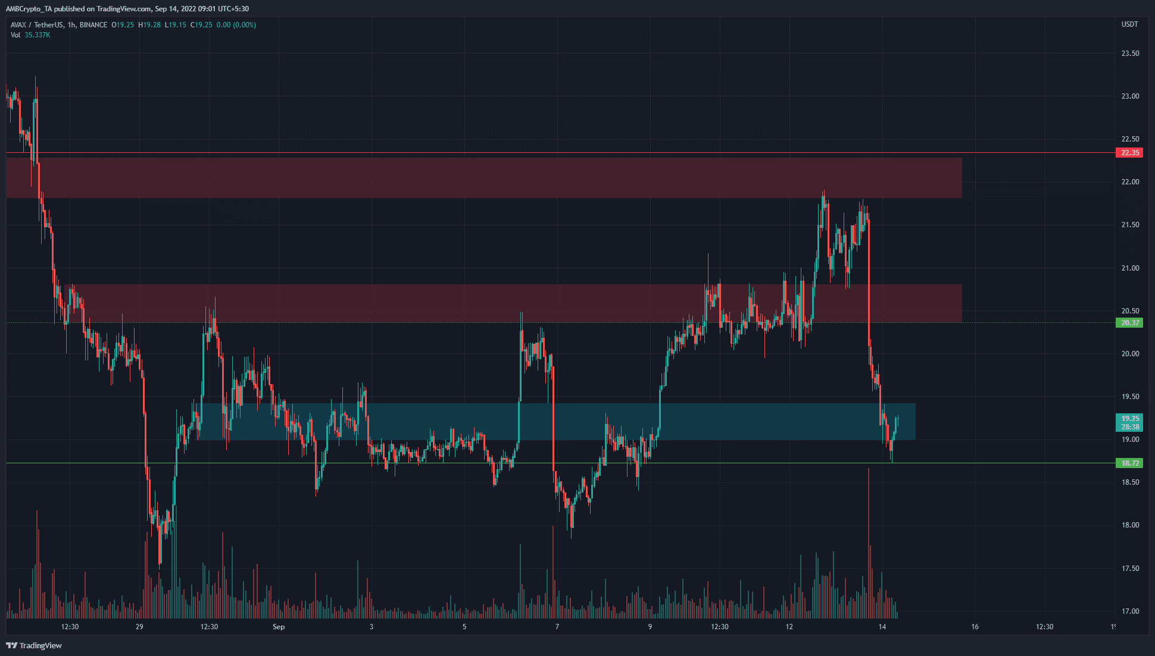Click the TradingView logo at bottom left
This screenshot has width=1155, height=656.
click(x=34, y=645)
